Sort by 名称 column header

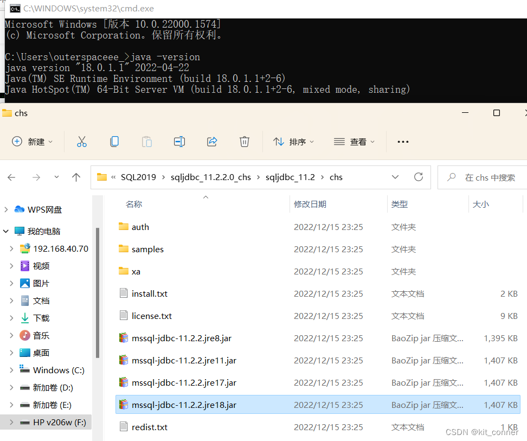click(134, 204)
